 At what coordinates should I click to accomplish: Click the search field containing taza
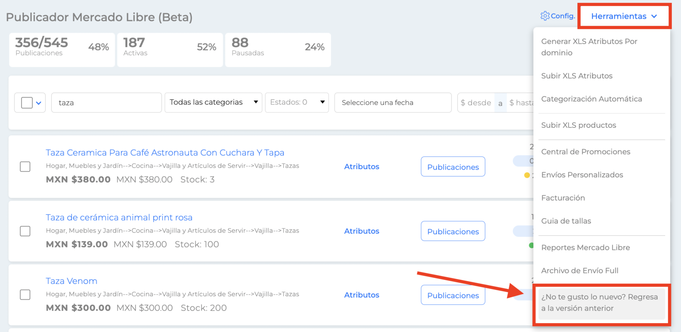(106, 102)
